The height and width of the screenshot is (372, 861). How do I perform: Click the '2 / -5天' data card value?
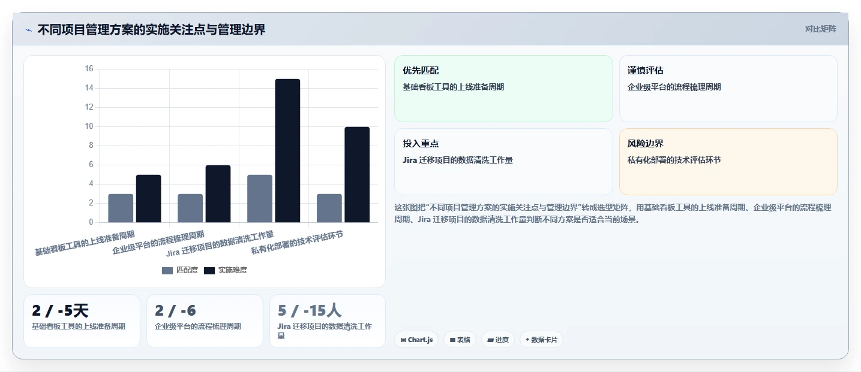tap(60, 311)
